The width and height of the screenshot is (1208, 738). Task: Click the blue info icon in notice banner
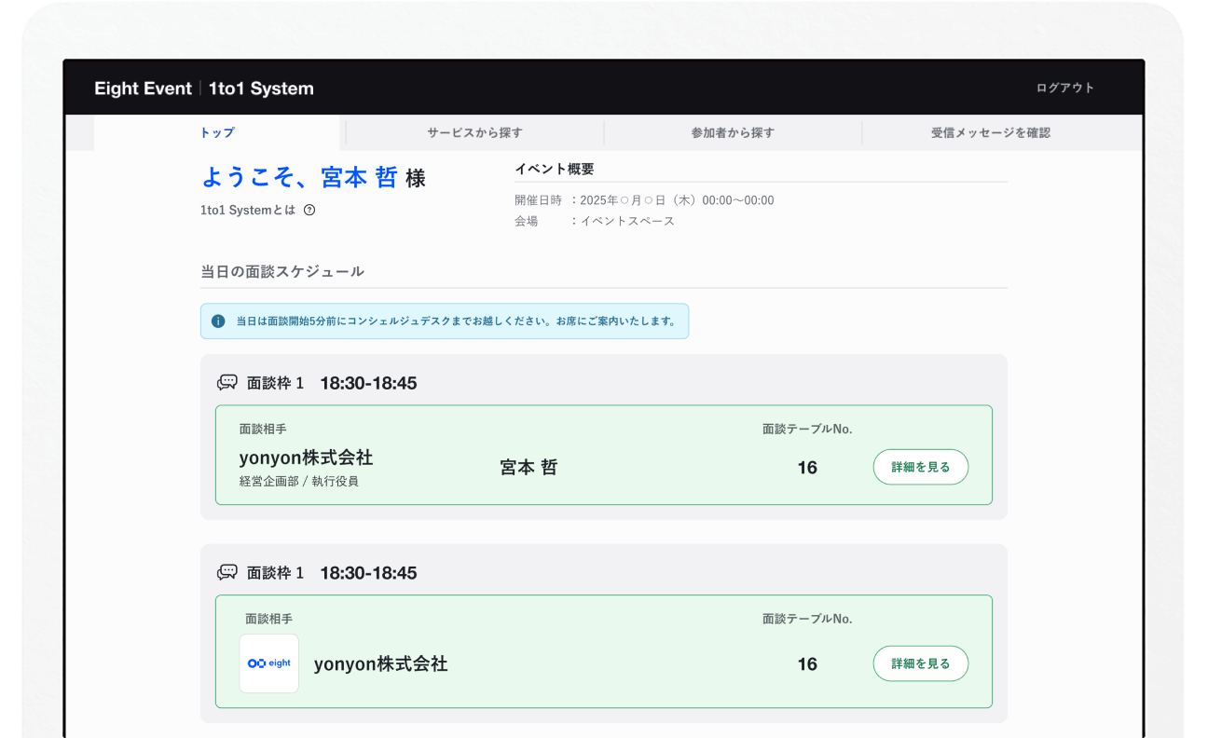click(x=218, y=321)
